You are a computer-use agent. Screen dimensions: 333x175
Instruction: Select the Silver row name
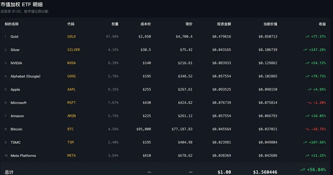[15, 50]
